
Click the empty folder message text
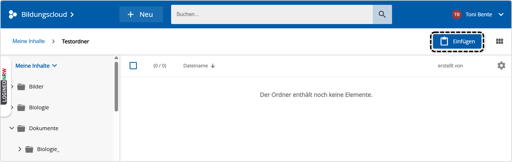click(x=316, y=95)
